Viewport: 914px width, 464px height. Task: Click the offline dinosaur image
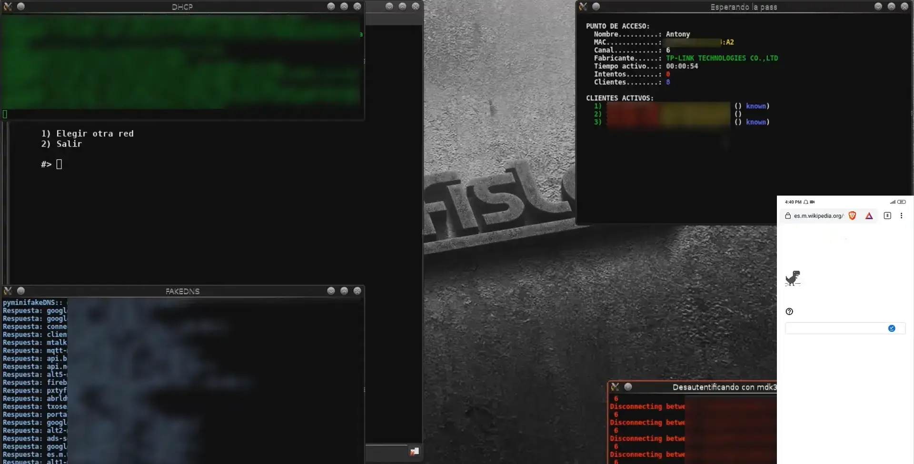click(x=793, y=278)
